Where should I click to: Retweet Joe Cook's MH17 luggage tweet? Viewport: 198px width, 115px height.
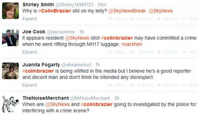click(141, 52)
